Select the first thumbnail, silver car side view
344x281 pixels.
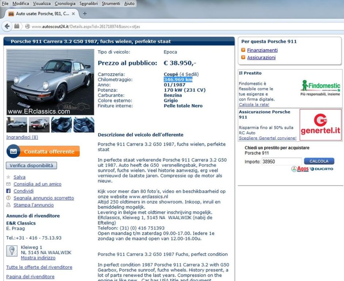[17, 125]
